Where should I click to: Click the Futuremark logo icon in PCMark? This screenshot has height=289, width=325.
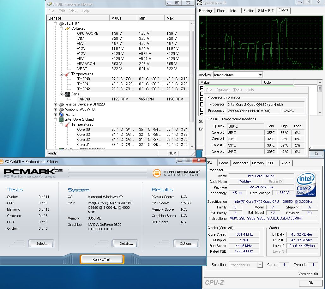157,173
